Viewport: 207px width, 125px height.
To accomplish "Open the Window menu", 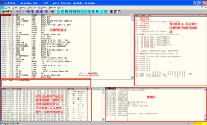I will (52, 7).
